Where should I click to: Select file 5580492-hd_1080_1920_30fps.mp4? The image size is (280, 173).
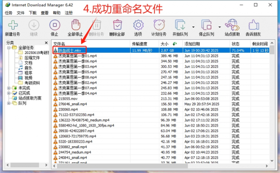point(86,125)
